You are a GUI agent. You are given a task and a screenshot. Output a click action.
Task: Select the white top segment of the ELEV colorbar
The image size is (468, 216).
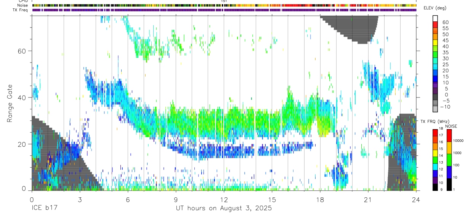tap(435, 18)
